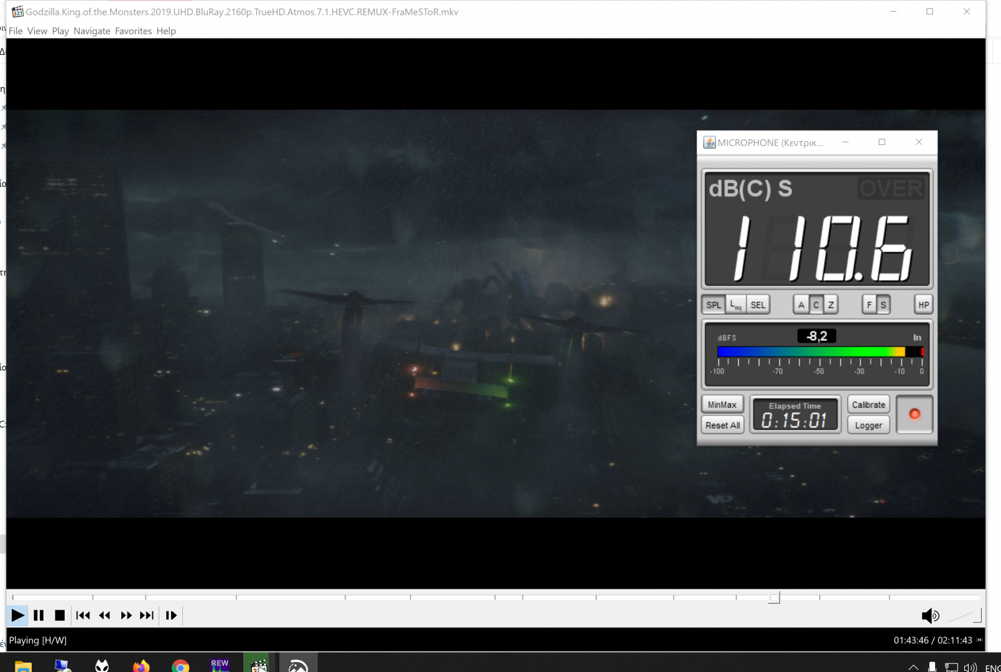The height and width of the screenshot is (672, 1001).
Task: Click the meter window title icon
Action: coord(709,142)
